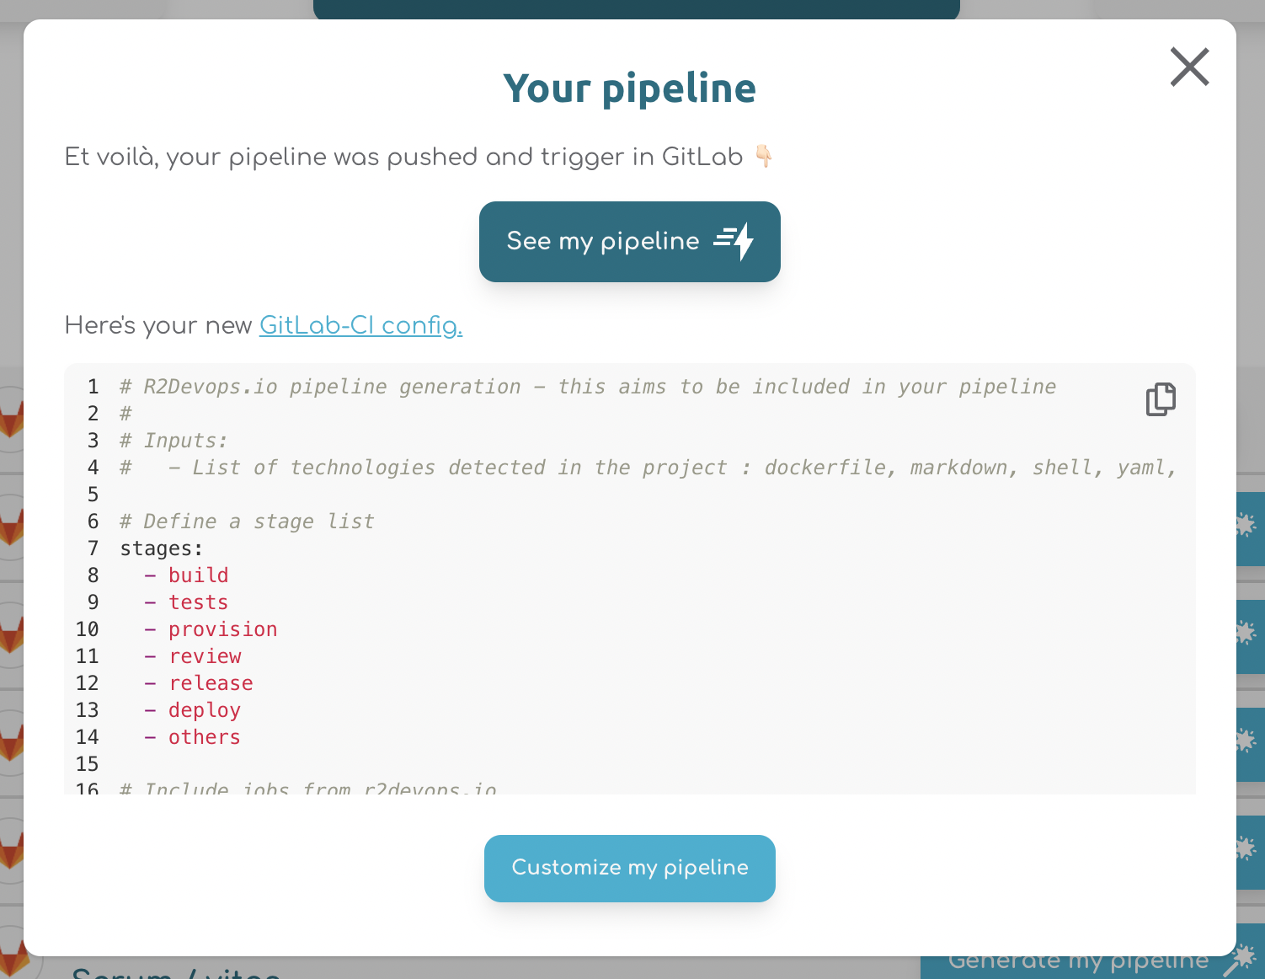Viewport: 1265px width, 979px height.
Task: Click the Customize my pipeline button
Action: pyautogui.click(x=629, y=868)
